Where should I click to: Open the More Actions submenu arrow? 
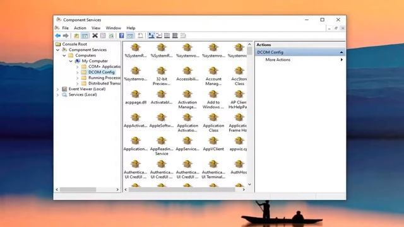click(342, 60)
